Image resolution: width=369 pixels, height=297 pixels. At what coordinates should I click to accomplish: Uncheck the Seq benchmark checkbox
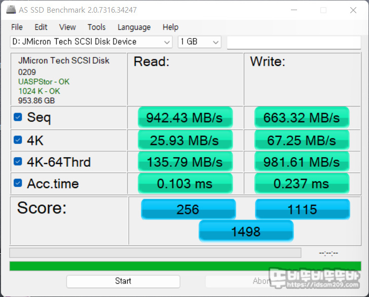tap(18, 117)
